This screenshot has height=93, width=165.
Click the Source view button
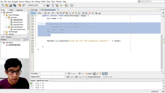pos(33,13)
